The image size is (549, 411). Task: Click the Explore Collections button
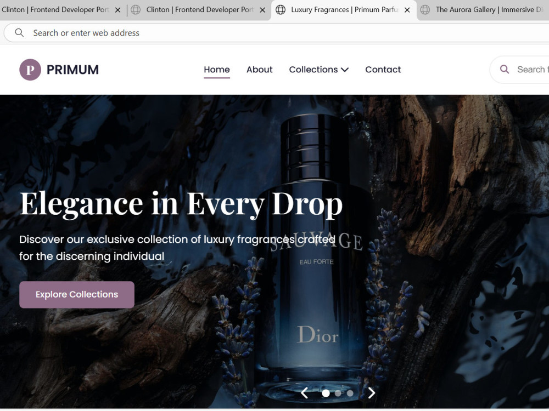pos(77,295)
